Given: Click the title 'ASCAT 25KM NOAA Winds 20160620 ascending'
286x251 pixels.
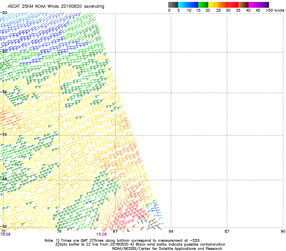Looking at the screenshot, I should [56, 7].
